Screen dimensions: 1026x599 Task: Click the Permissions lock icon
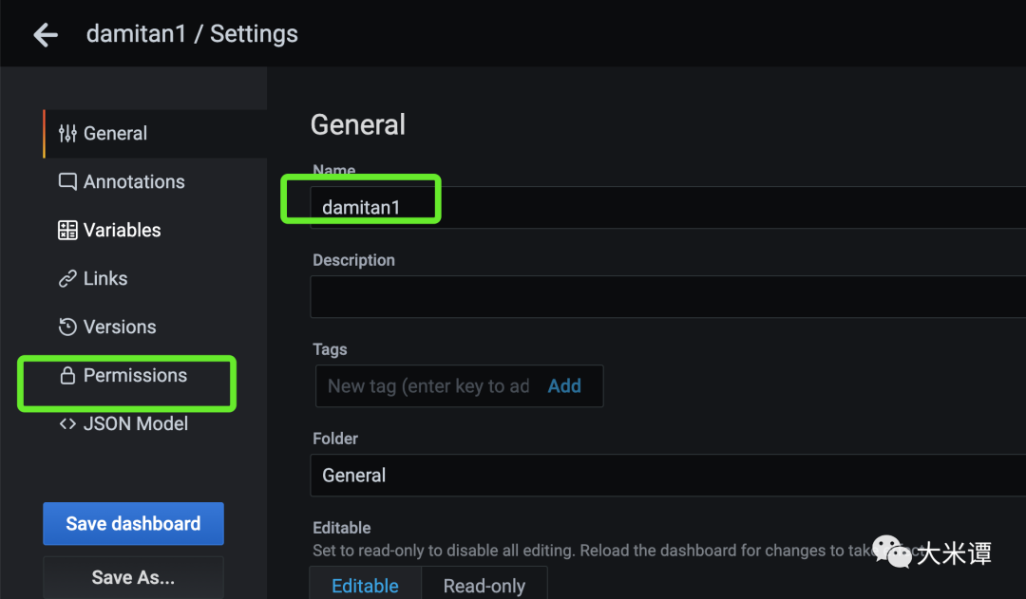click(67, 376)
